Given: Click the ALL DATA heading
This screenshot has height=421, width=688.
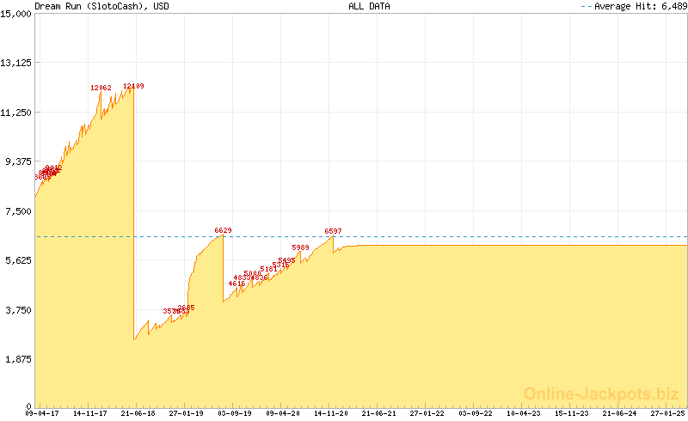Looking at the screenshot, I should pyautogui.click(x=369, y=6).
